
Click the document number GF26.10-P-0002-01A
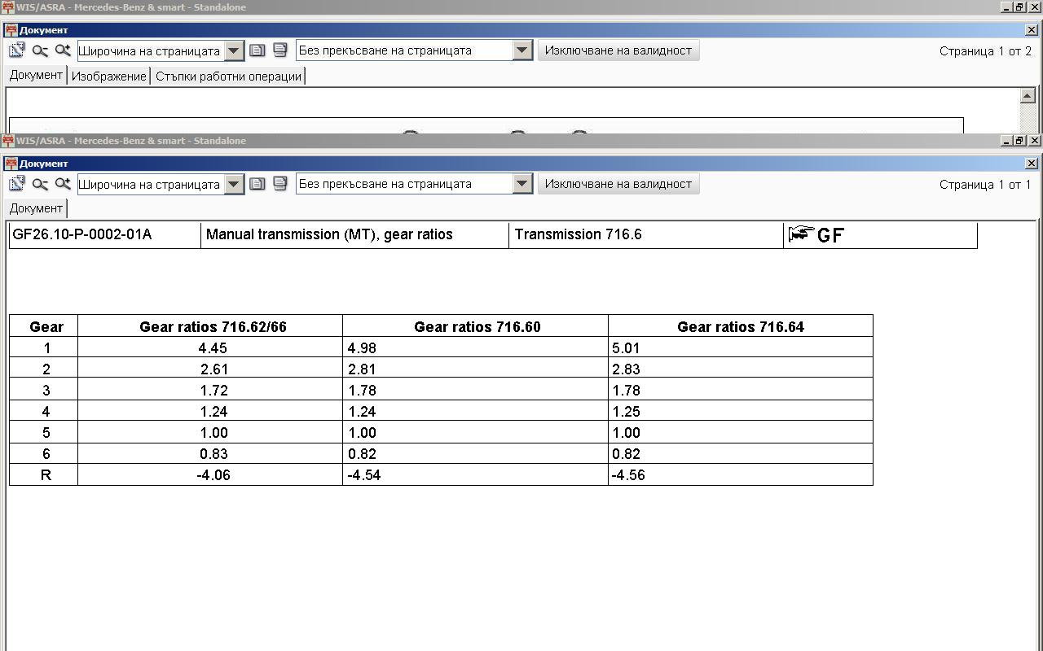(82, 234)
